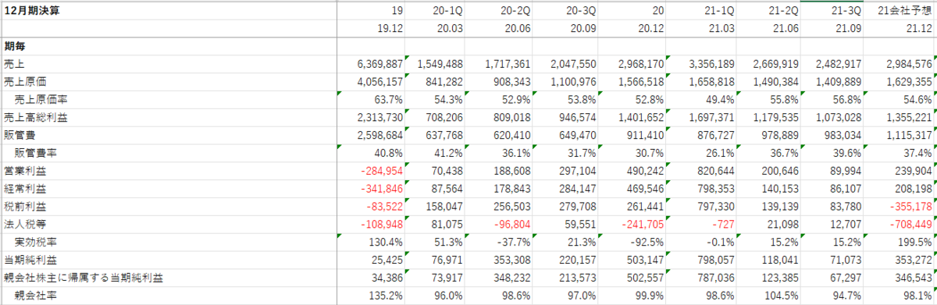
Task: Click the effective tax rate 130.4%
Action: 386,242
